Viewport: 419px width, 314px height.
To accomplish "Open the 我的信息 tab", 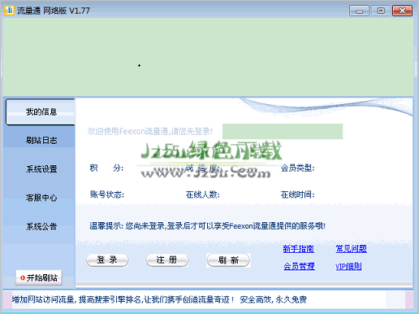I will 41,111.
